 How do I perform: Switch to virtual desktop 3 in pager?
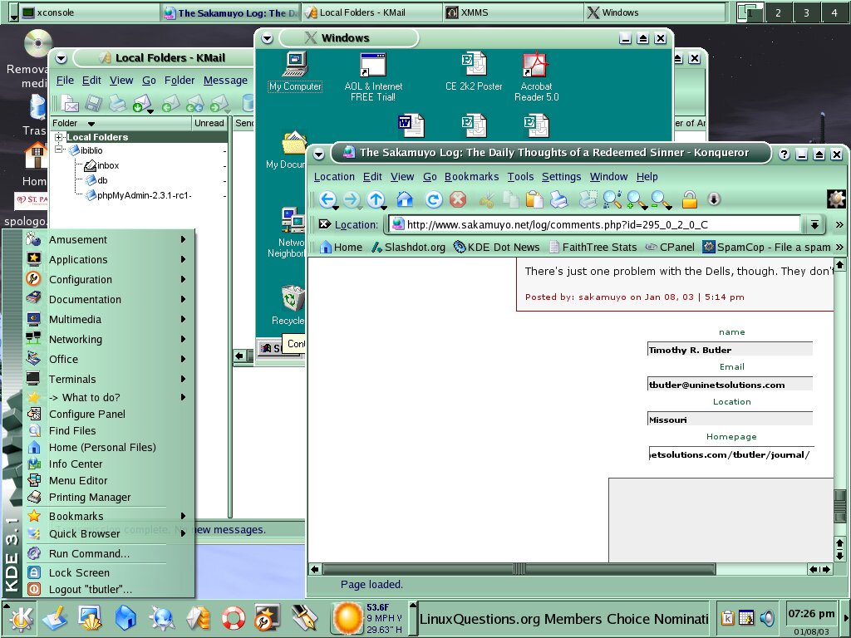pos(806,12)
